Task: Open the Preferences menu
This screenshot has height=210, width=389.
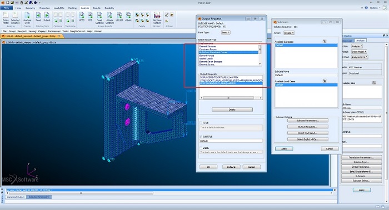Action: click(54, 31)
